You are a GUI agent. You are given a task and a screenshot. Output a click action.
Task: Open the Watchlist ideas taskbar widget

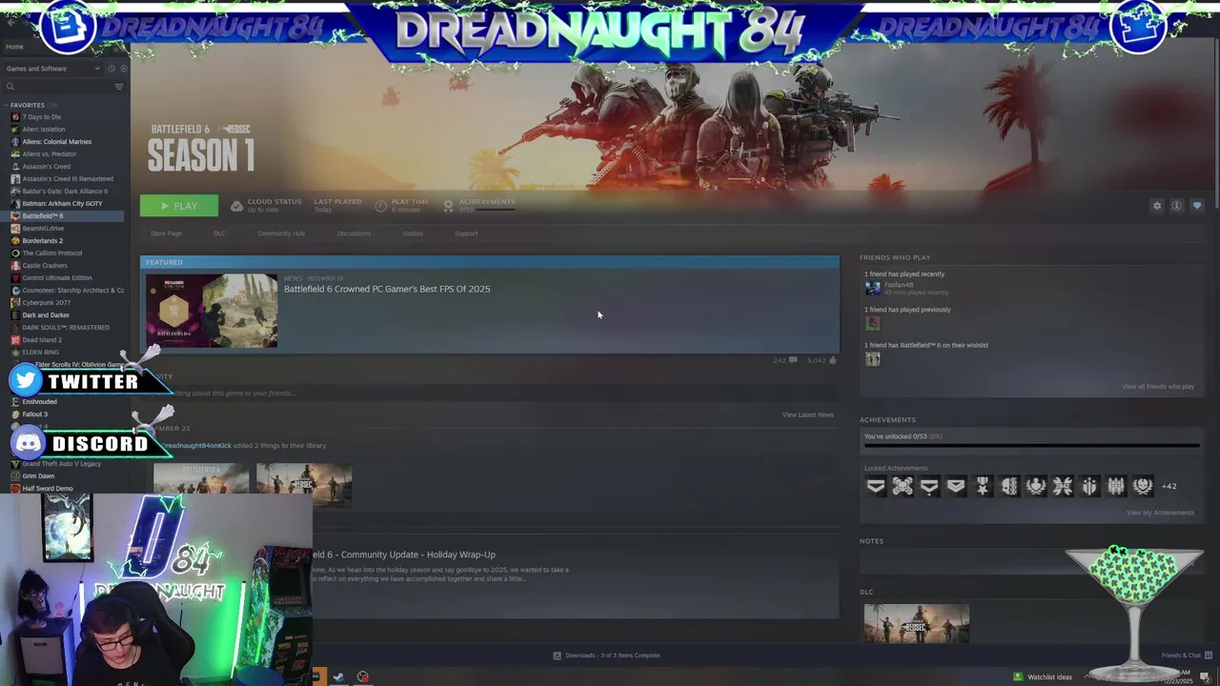coord(1043,676)
